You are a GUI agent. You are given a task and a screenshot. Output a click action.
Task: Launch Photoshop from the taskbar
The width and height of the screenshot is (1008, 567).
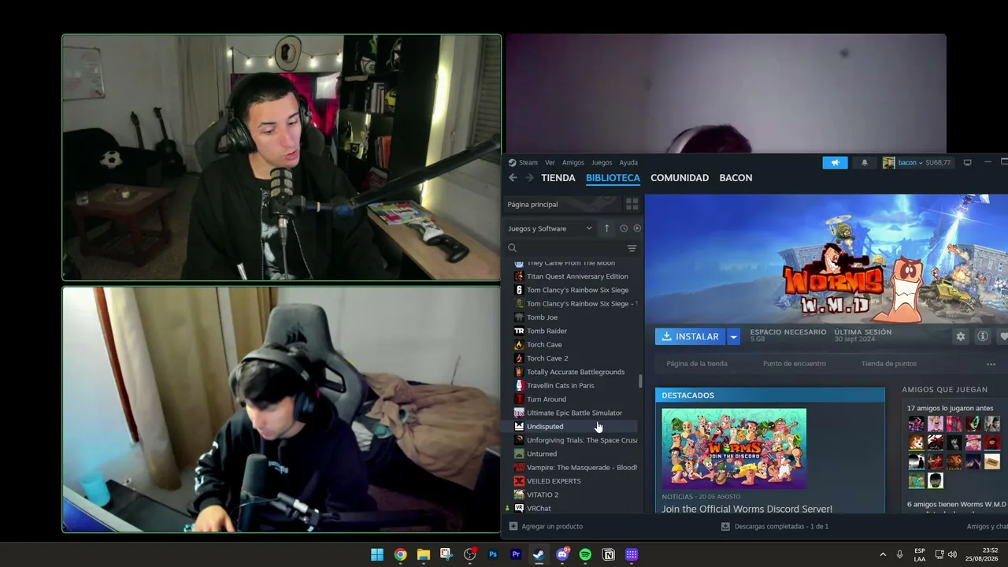pyautogui.click(x=493, y=554)
